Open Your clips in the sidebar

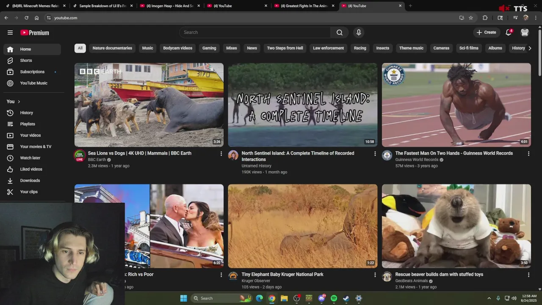tap(32, 192)
